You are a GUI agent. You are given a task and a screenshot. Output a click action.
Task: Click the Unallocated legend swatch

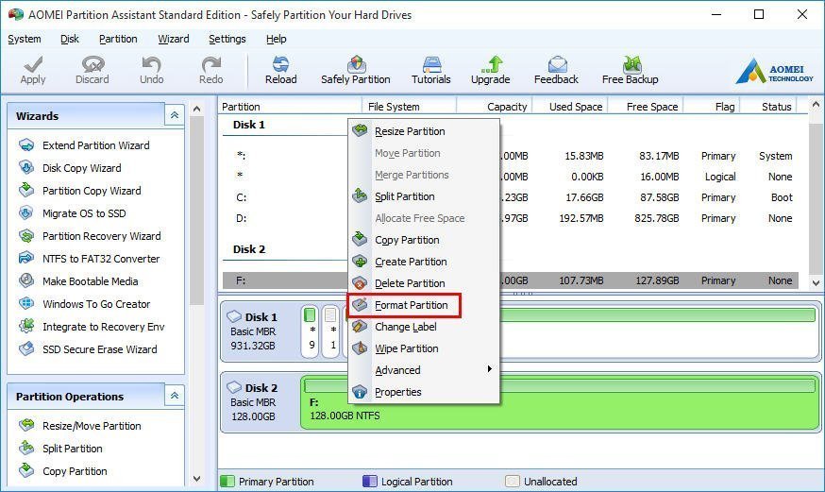pos(512,481)
